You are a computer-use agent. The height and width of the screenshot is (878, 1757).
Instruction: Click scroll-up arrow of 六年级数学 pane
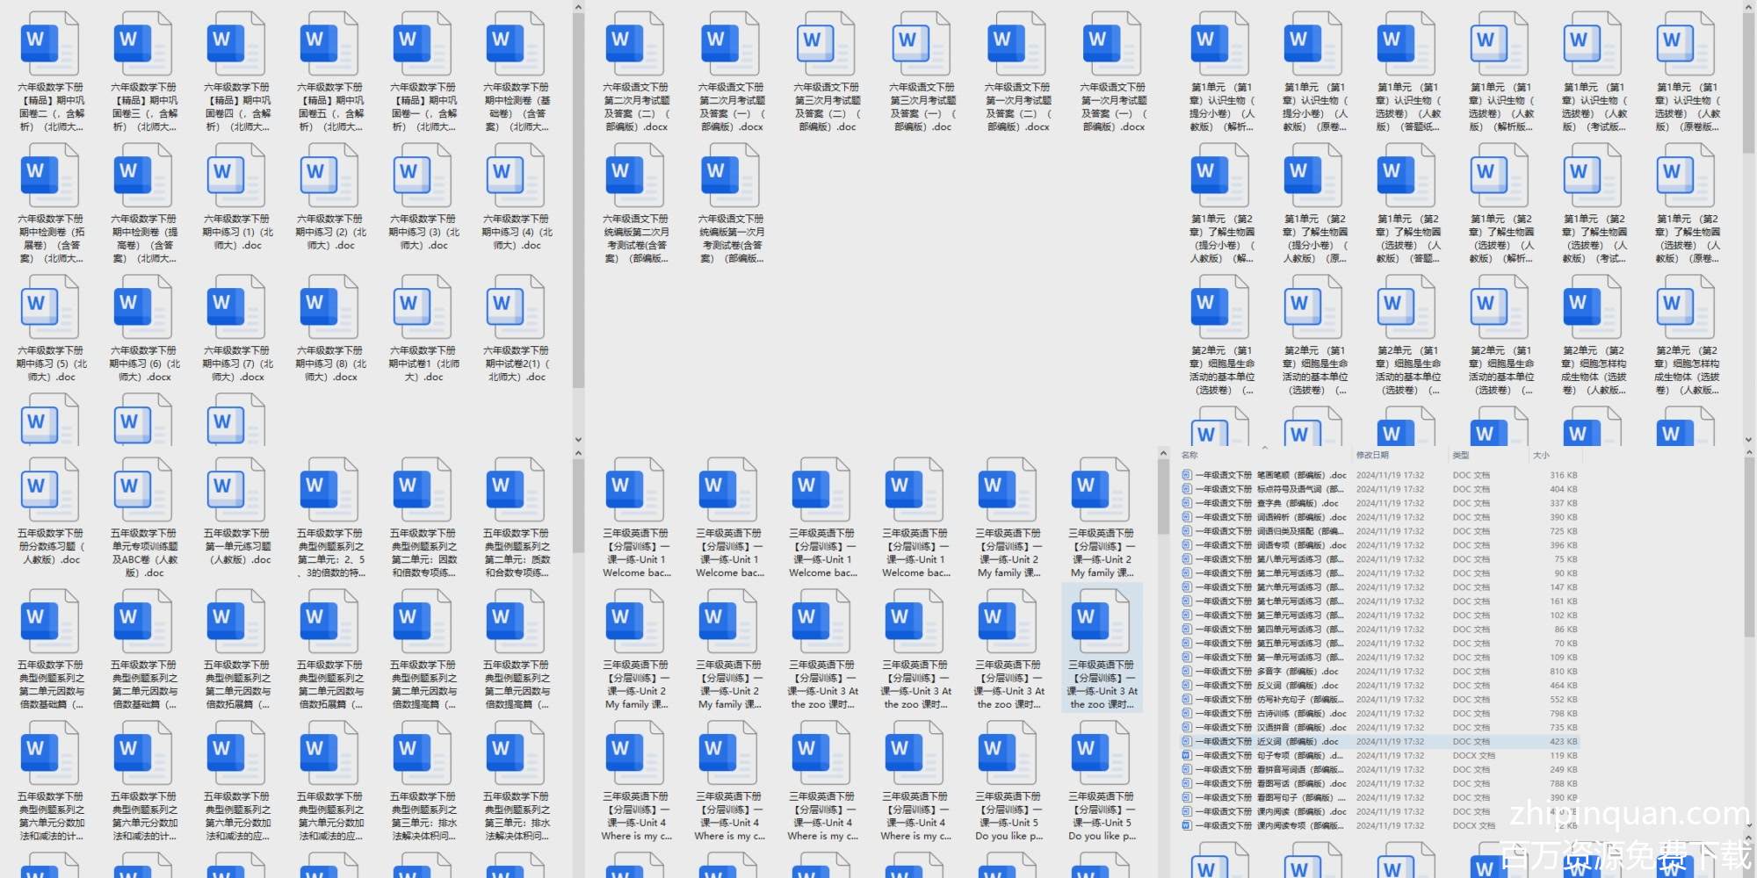tap(578, 7)
